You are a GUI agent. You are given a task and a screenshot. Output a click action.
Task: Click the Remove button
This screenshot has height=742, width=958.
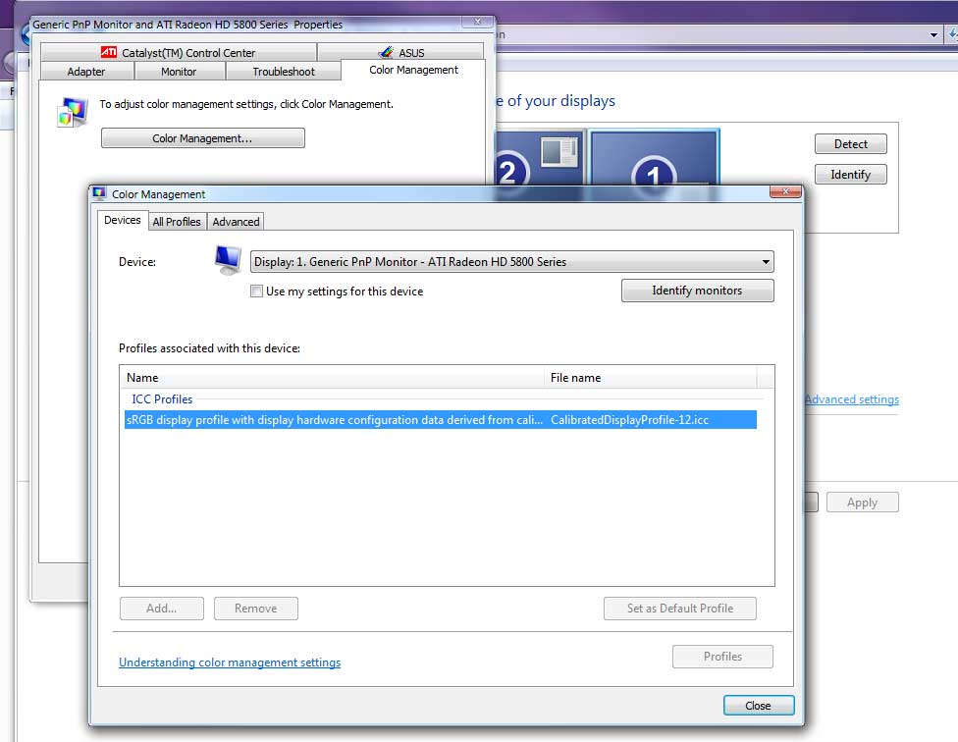point(256,609)
